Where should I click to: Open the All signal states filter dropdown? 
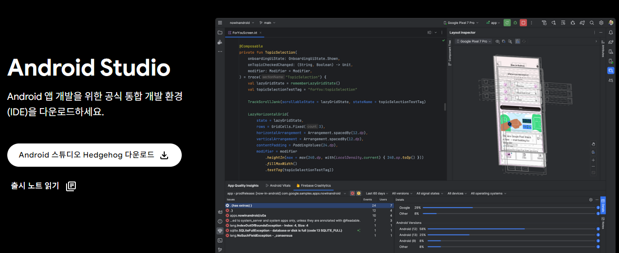coord(430,193)
